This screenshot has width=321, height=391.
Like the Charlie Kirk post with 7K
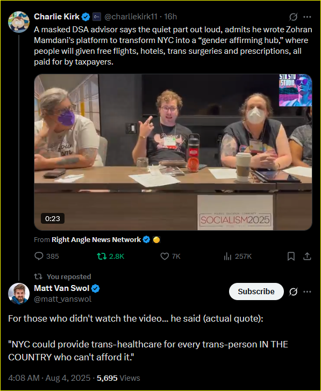[165, 256]
